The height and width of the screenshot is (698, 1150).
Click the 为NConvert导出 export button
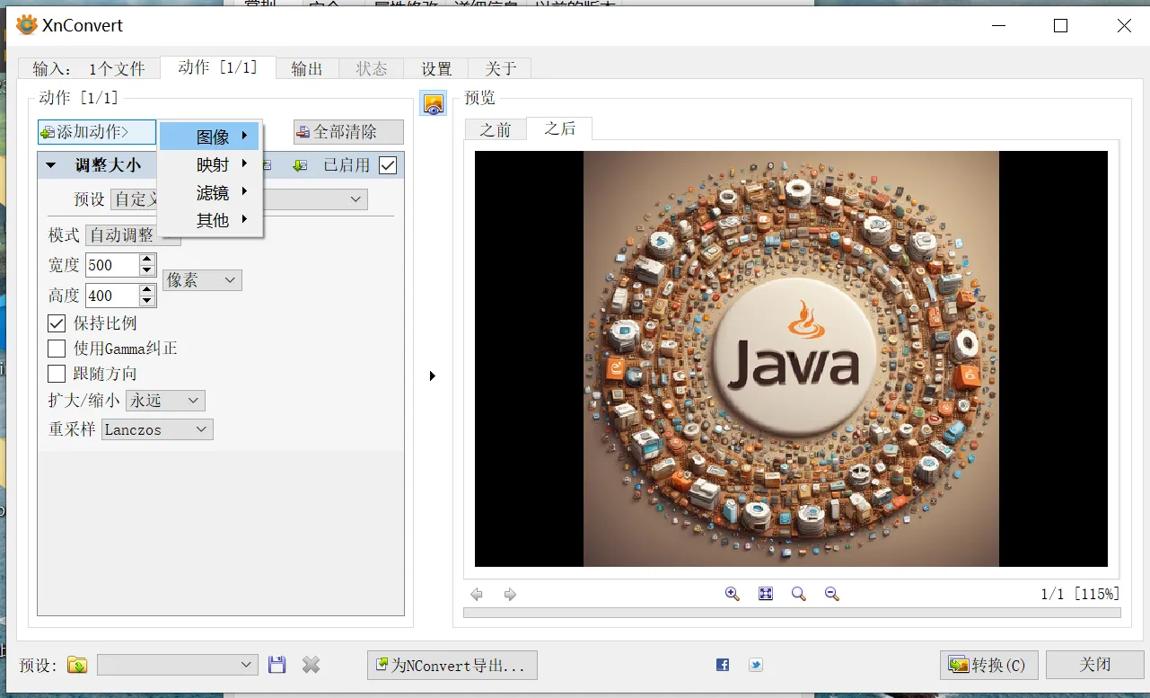click(452, 665)
